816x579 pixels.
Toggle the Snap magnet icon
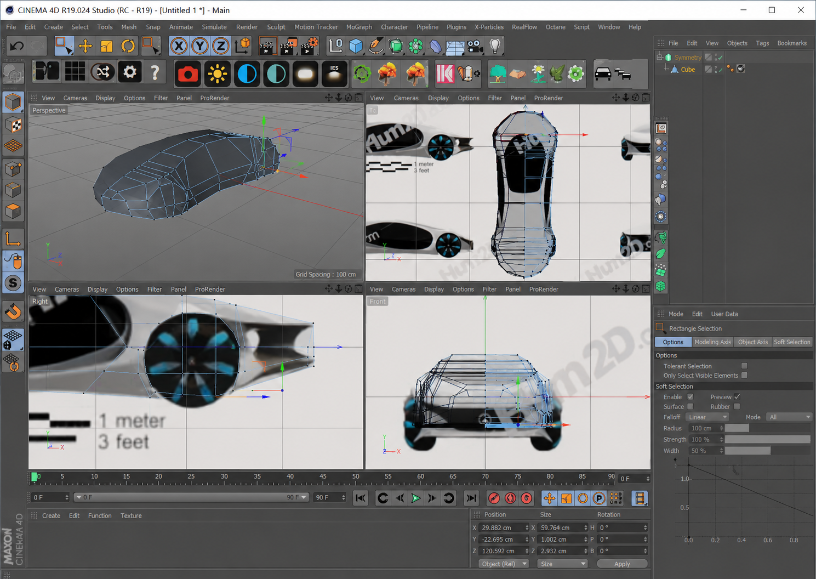13,311
